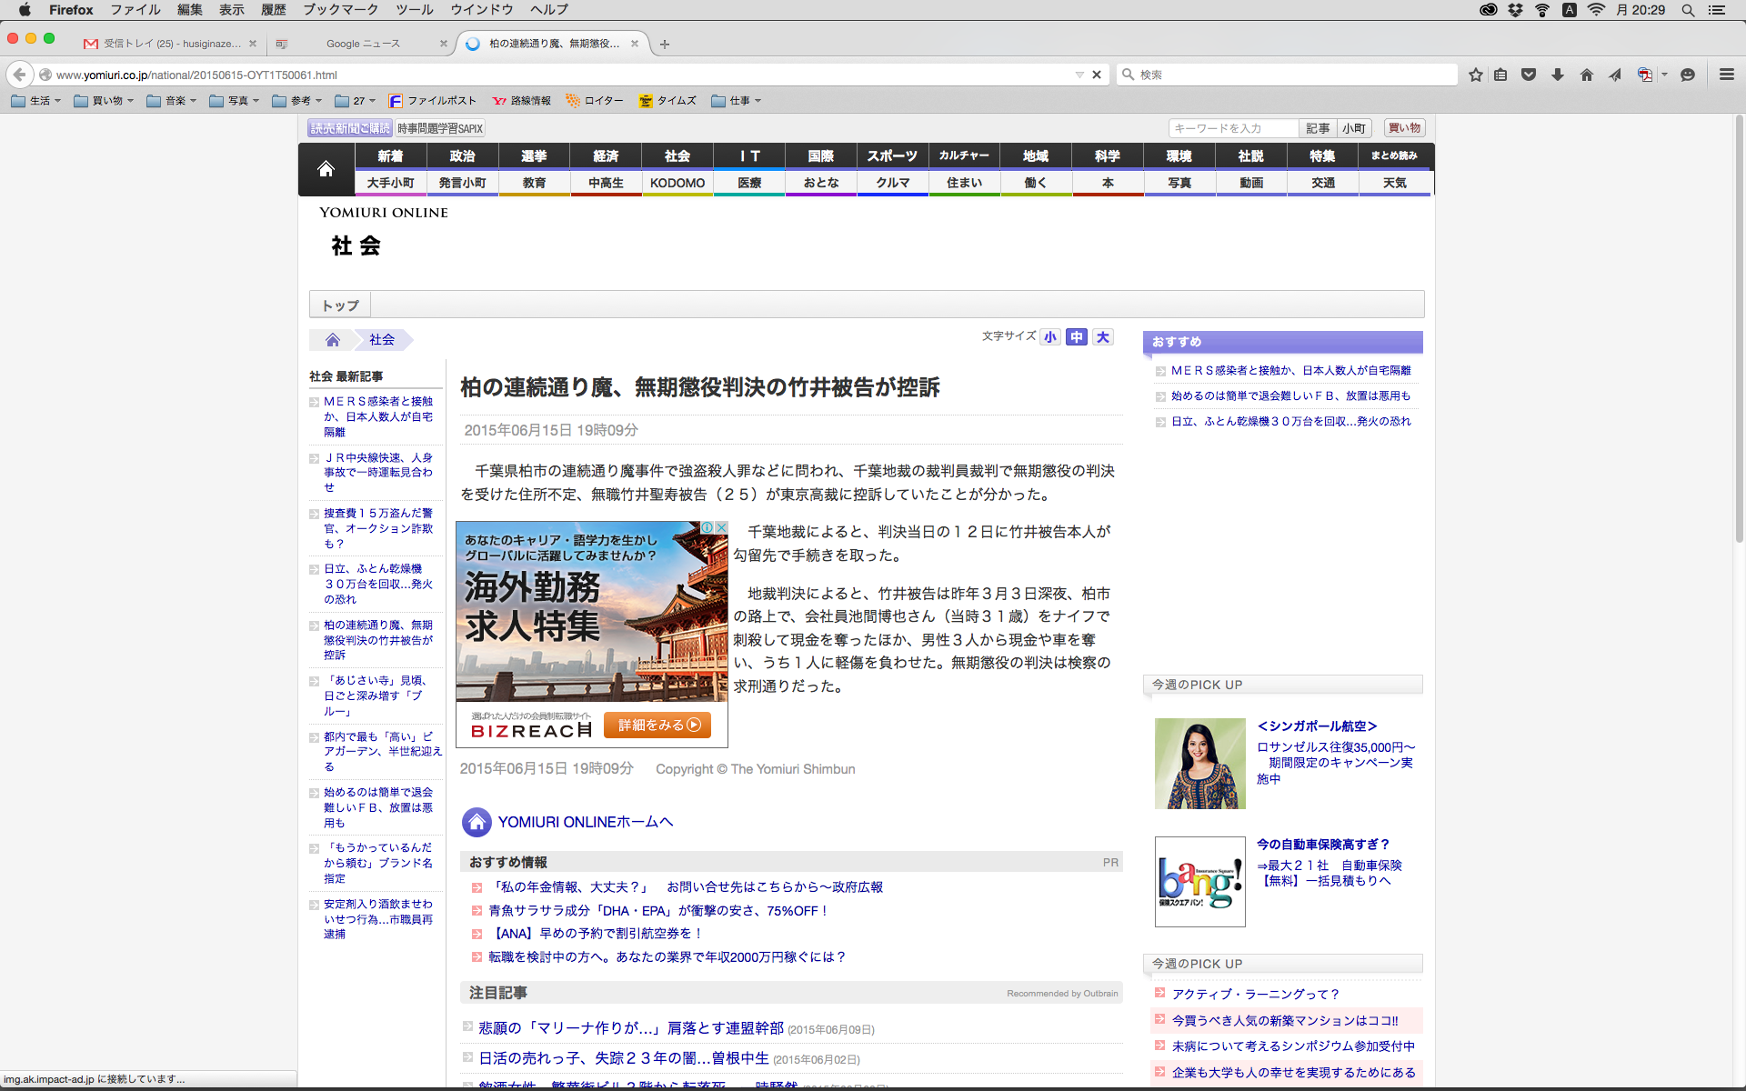Close the BizReach ad with its X
1746x1091 pixels.
721,527
